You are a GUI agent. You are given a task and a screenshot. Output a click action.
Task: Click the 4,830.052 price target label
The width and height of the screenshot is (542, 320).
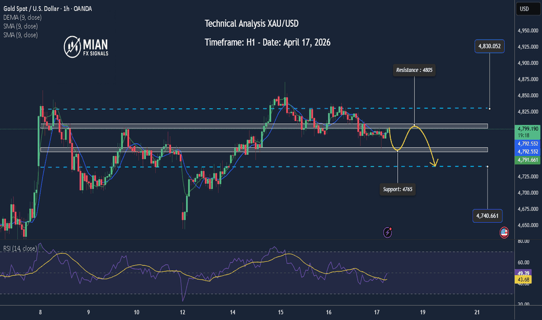click(x=490, y=46)
